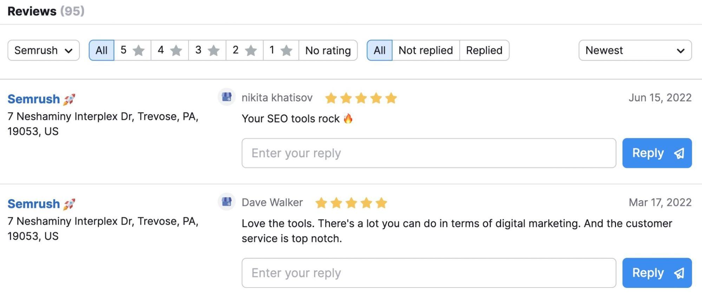This screenshot has height=303, width=702.
Task: Click the first star of Dave Walker's rating
Action: (x=321, y=203)
